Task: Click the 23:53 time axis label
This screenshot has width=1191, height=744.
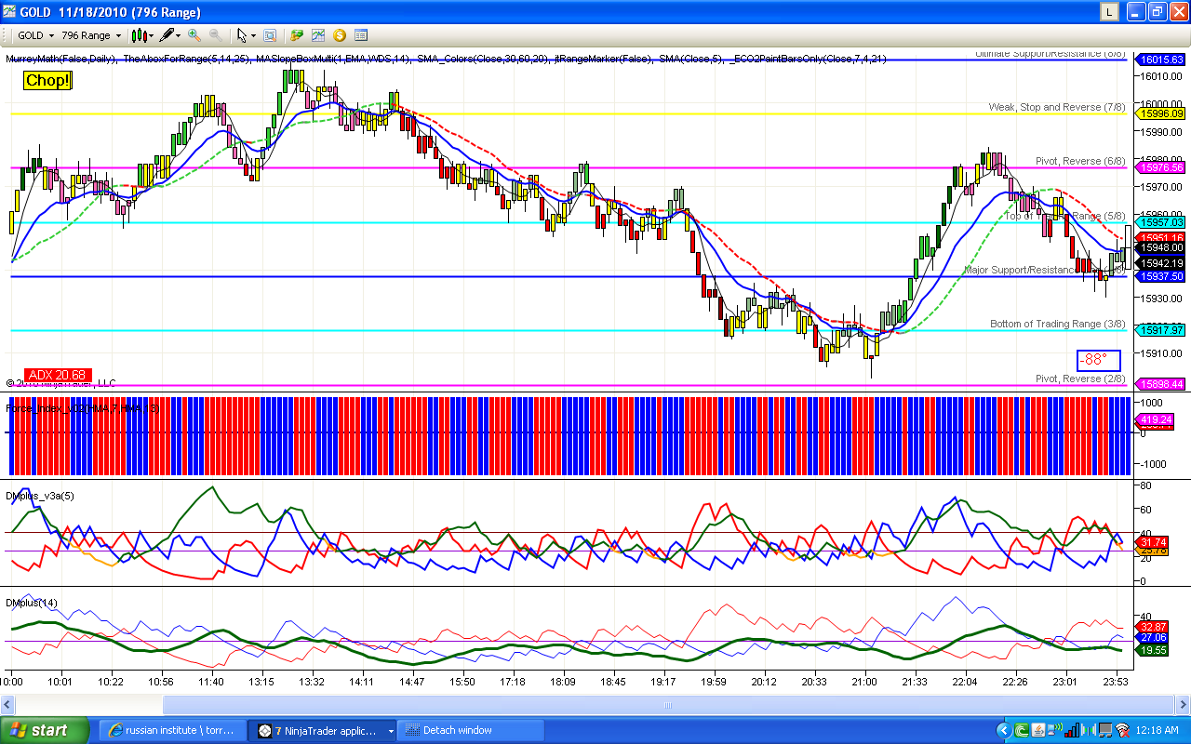Action: pos(1116,682)
